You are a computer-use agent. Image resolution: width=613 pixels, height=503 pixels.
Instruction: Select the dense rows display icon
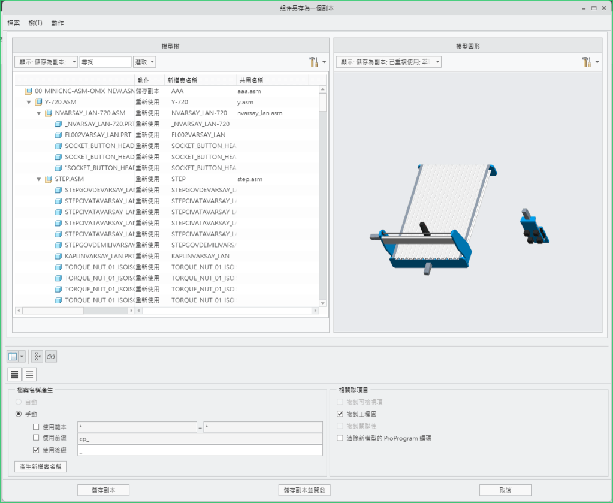[x=14, y=375]
